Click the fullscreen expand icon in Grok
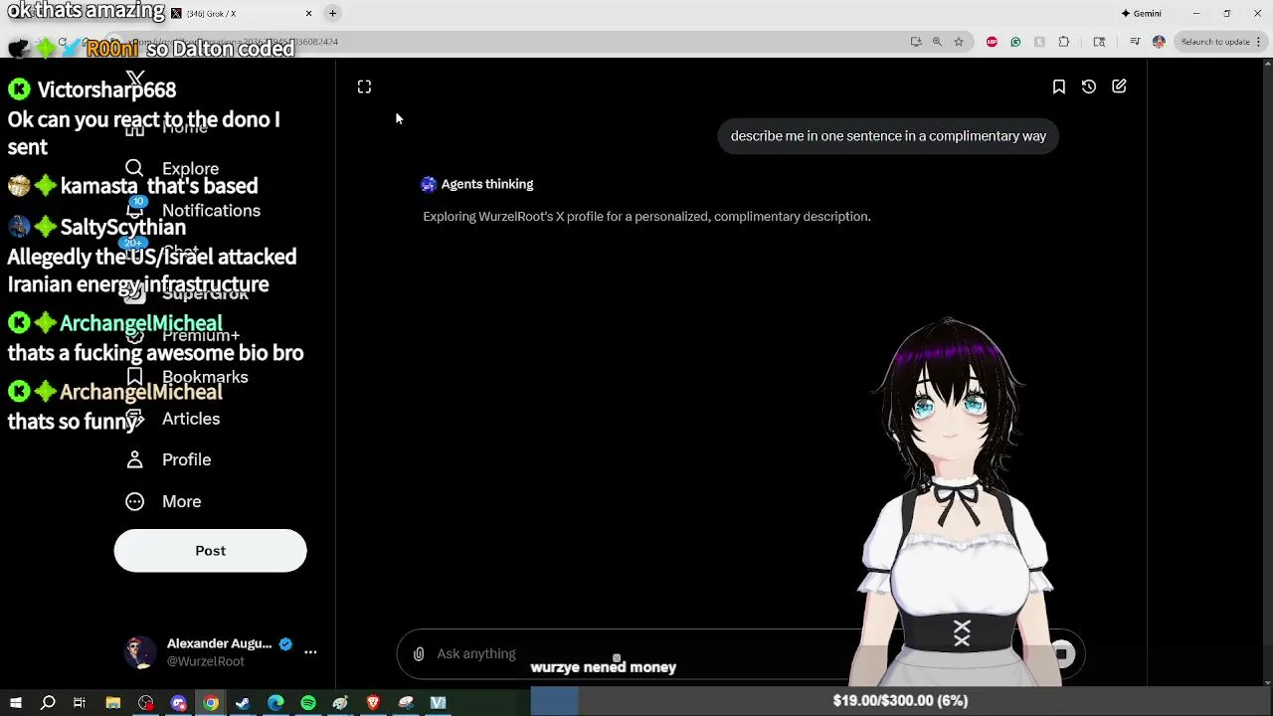This screenshot has width=1273, height=716. tap(364, 88)
